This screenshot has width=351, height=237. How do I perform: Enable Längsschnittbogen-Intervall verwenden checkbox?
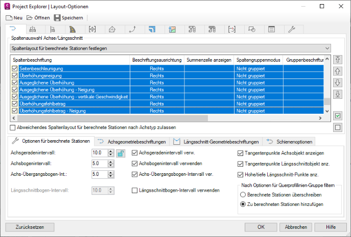[x=135, y=190]
